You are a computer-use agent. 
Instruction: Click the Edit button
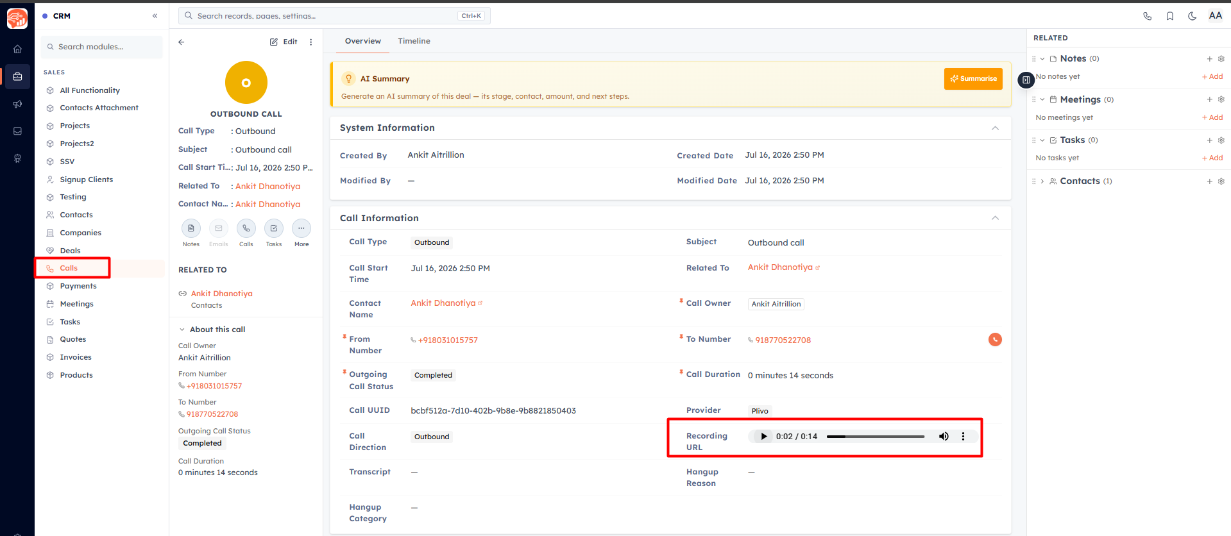pyautogui.click(x=284, y=42)
